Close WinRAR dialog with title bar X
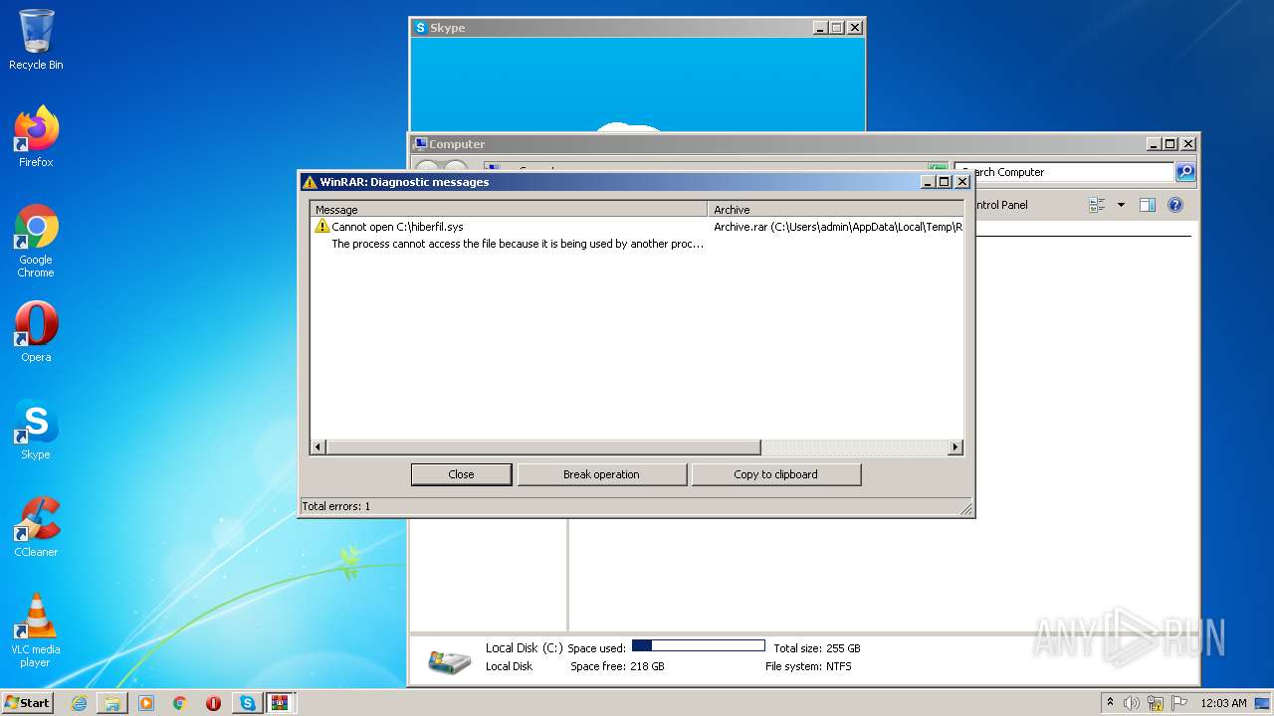This screenshot has width=1274, height=716. (962, 182)
